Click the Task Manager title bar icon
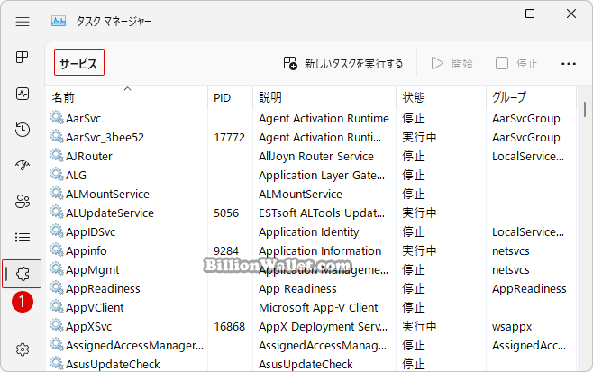 (x=59, y=22)
